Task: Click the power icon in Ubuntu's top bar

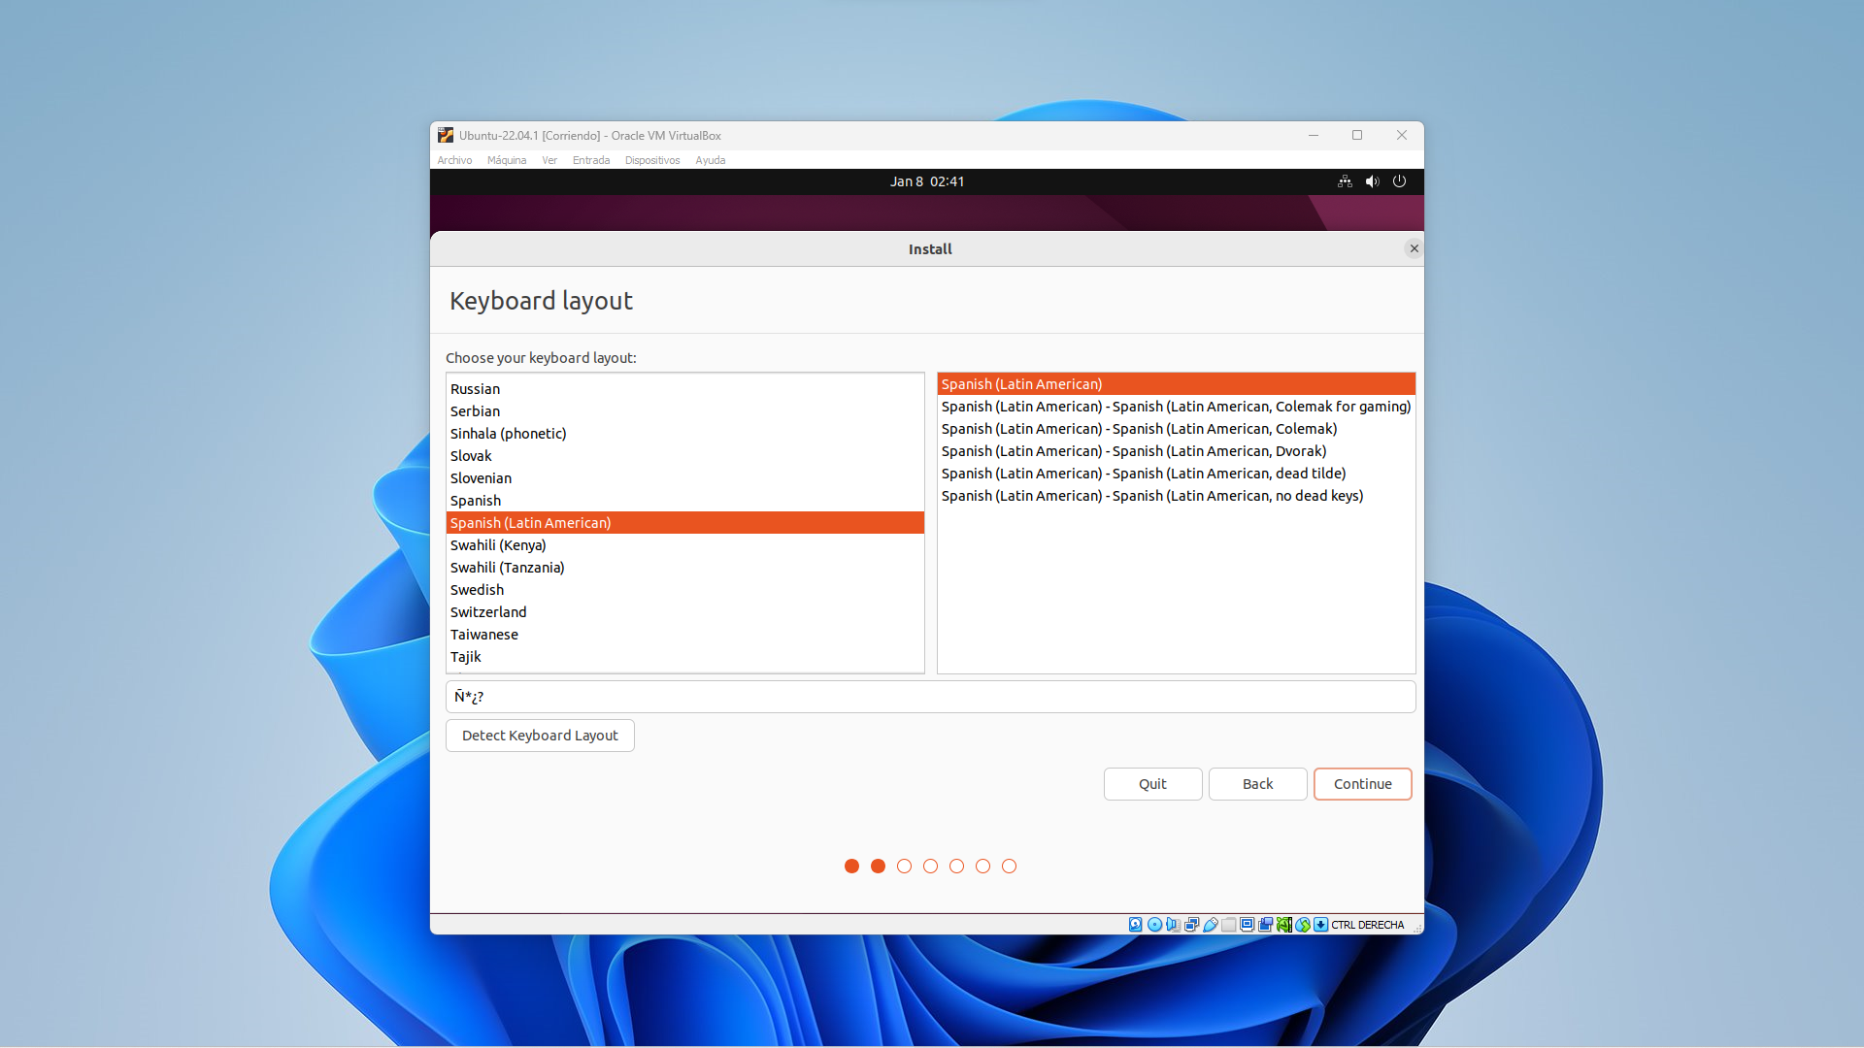Action: tap(1399, 181)
